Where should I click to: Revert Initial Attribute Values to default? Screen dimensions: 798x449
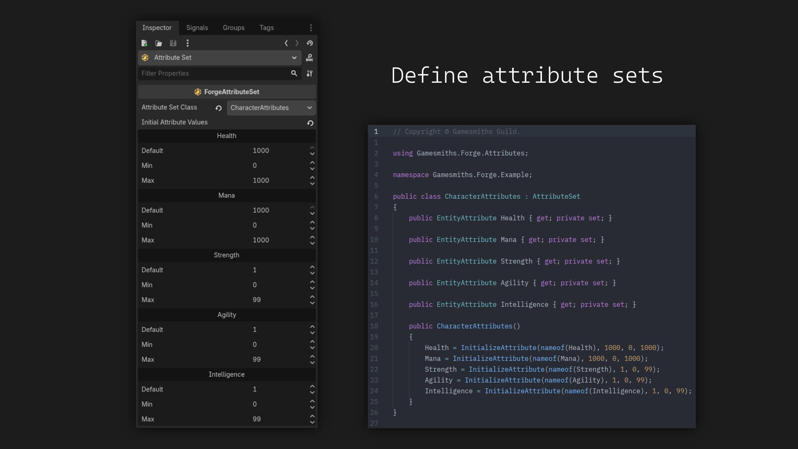pyautogui.click(x=310, y=123)
